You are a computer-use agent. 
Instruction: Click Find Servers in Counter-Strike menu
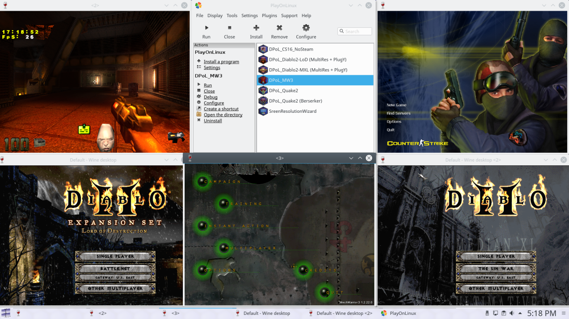[x=398, y=113]
